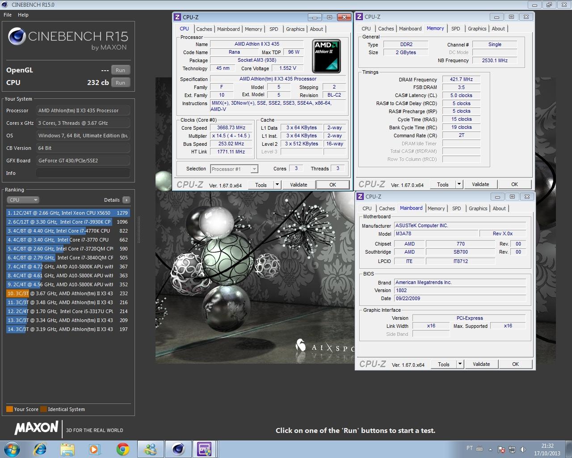Click OK in Mainboard window

pyautogui.click(x=515, y=364)
